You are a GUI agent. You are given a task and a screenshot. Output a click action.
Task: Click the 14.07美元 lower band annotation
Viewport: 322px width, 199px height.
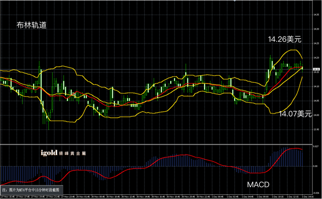(295, 113)
